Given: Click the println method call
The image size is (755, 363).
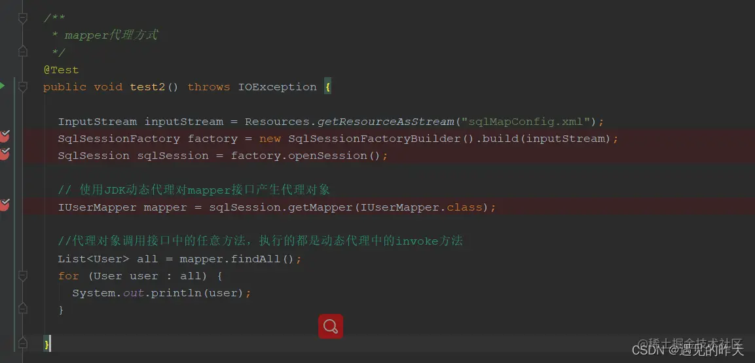Looking at the screenshot, I should click(176, 293).
